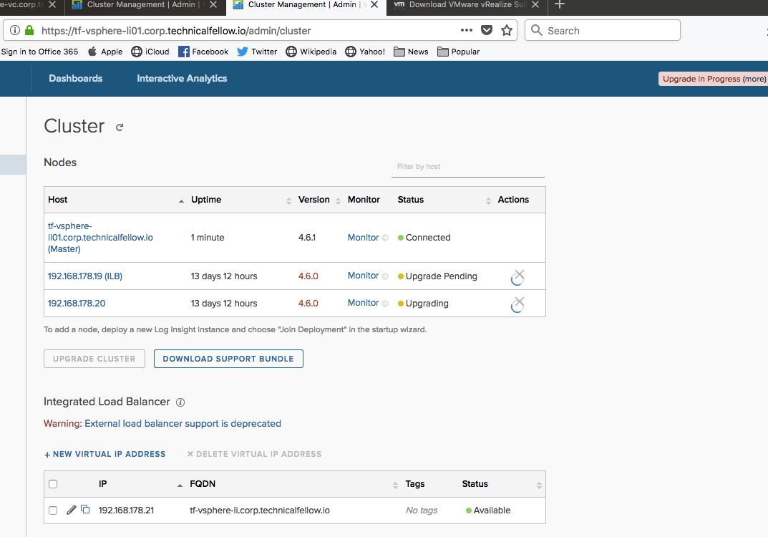Click the Pocket save icon in the address bar
768x537 pixels.
(487, 30)
